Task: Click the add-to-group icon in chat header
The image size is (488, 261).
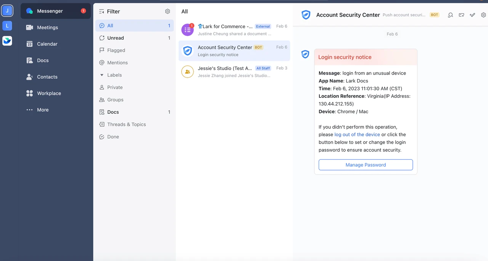Action: click(461, 15)
